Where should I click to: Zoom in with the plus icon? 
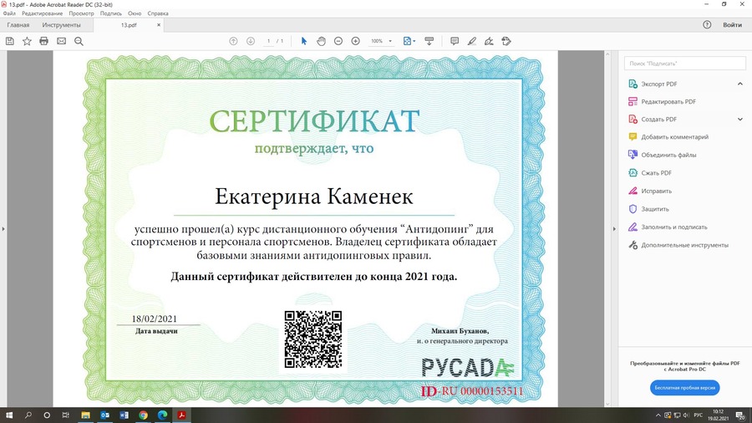coord(355,41)
